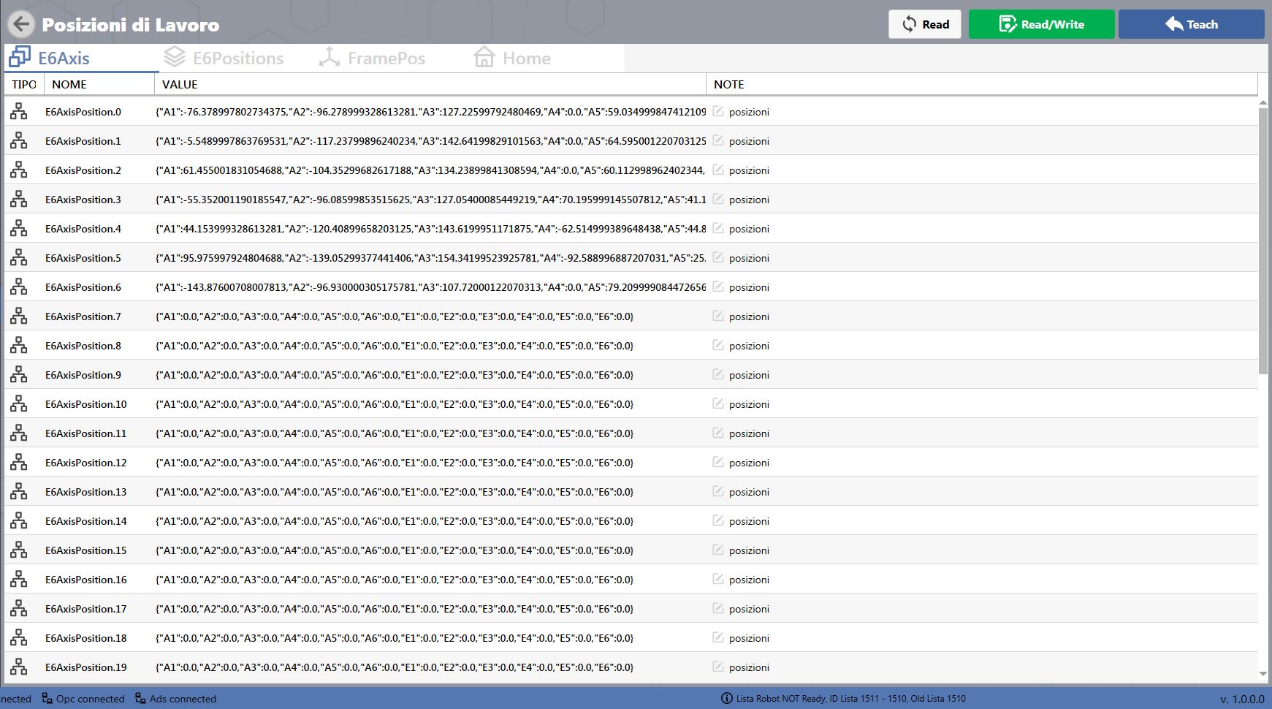The height and width of the screenshot is (709, 1272).
Task: Go back with the arrow icon
Action: point(21,24)
